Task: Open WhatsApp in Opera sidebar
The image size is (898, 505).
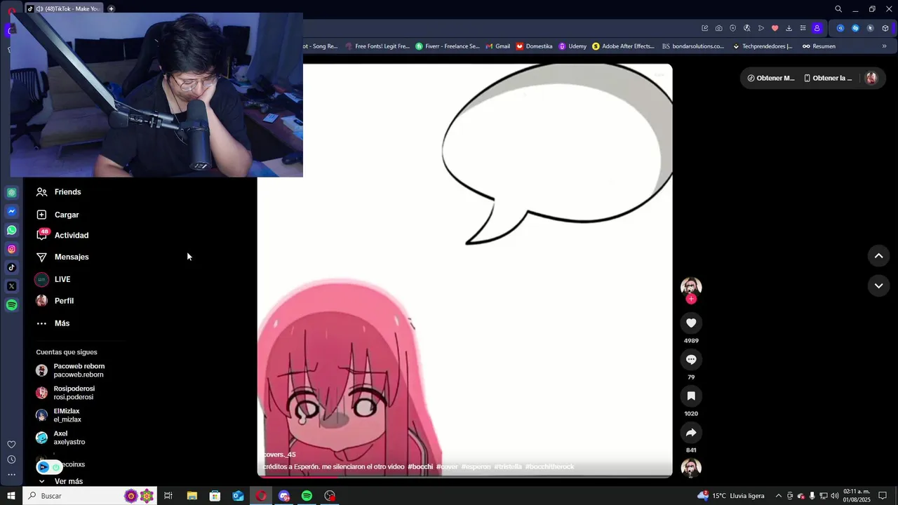Action: [12, 230]
